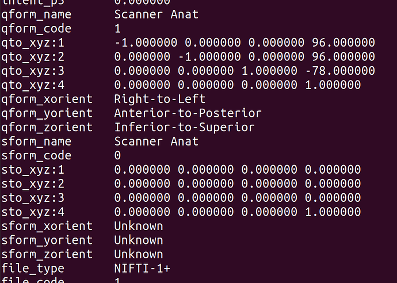This screenshot has height=283, width=397.
Task: Select the 'NIFTI-1+' file_type value
Action: pos(142,268)
